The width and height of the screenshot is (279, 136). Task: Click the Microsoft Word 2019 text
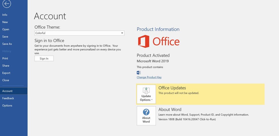click(153, 61)
